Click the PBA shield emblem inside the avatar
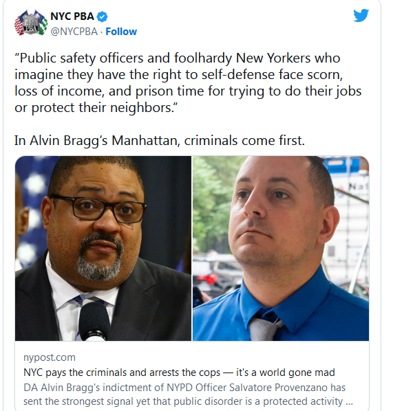The width and height of the screenshot is (393, 411). pyautogui.click(x=31, y=23)
